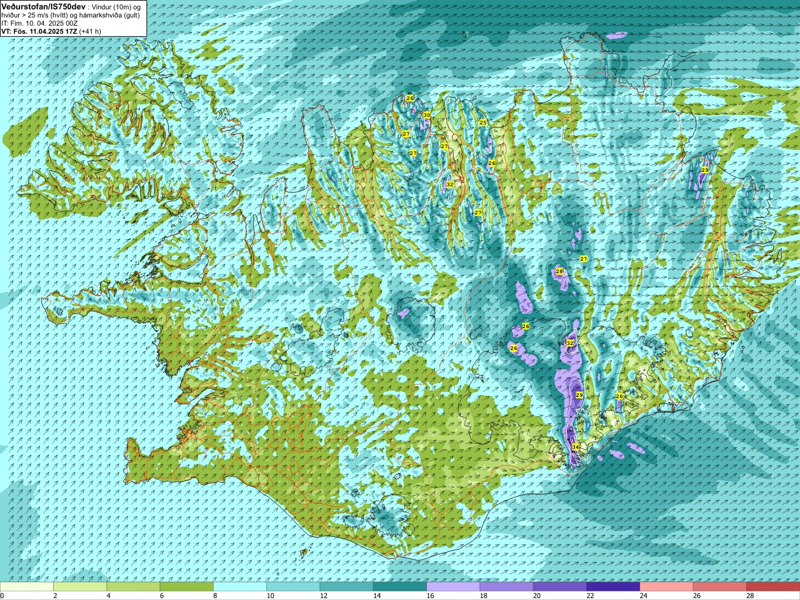Click the legend tick label '16'
This screenshot has height=600, width=800.
430,596
